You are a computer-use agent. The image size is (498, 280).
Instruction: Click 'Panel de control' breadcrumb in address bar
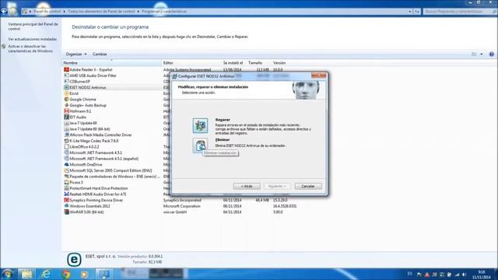[x=47, y=12]
